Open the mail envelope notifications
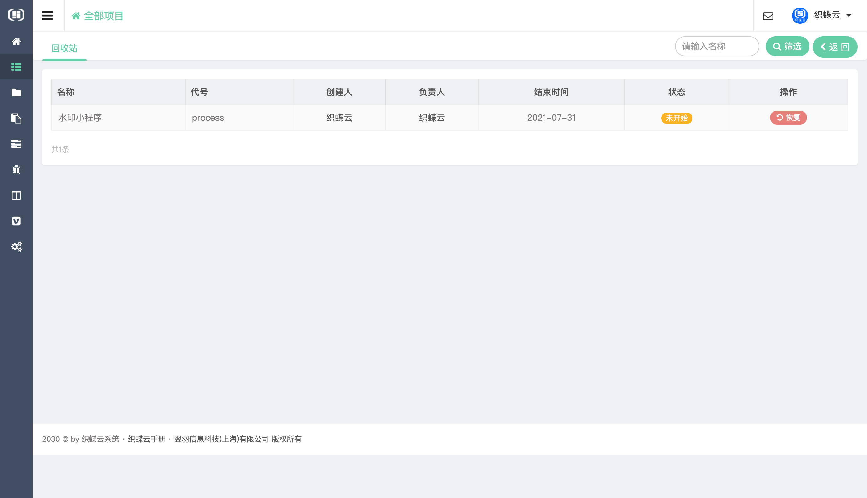 click(x=768, y=16)
